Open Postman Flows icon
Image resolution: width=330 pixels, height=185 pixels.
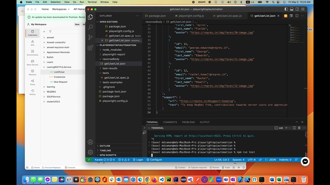tap(32, 82)
